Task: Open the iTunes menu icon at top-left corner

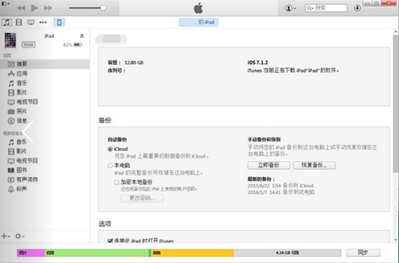Action: pos(5,3)
